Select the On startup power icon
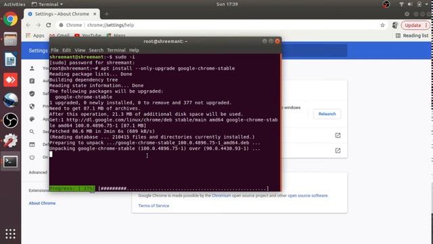This screenshot has height=244, width=433. pos(32,157)
